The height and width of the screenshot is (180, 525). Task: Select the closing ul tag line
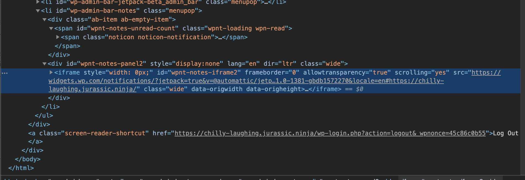[44, 116]
